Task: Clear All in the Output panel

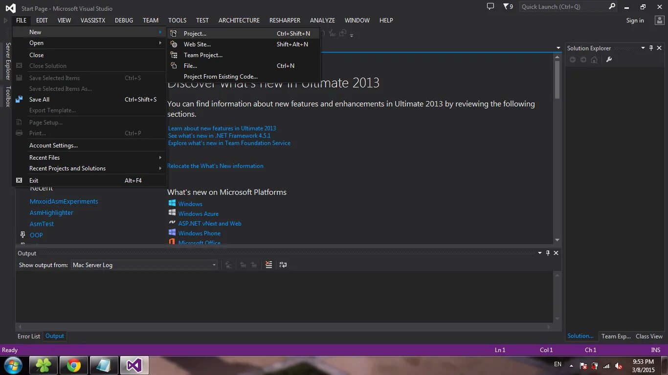Action: click(x=268, y=265)
